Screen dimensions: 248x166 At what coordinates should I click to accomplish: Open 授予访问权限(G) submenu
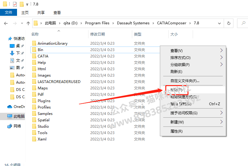pyautogui.click(x=193, y=113)
